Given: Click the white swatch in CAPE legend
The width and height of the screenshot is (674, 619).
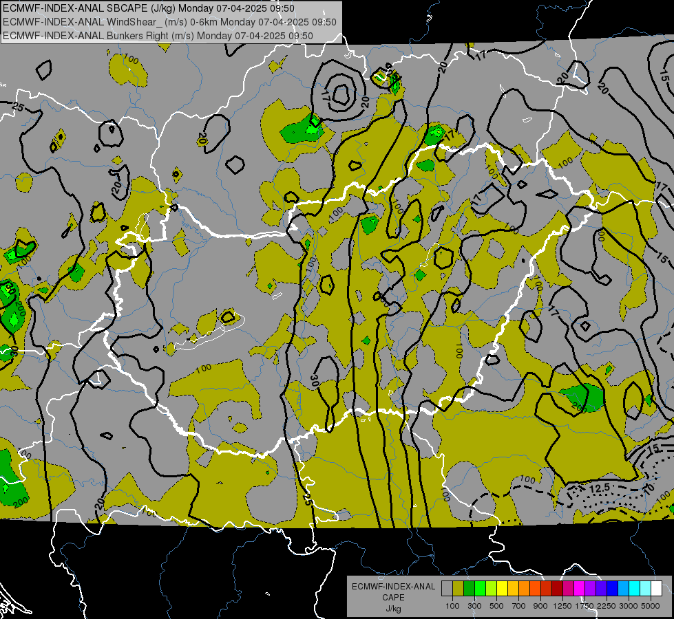Looking at the screenshot, I should click(x=657, y=589).
